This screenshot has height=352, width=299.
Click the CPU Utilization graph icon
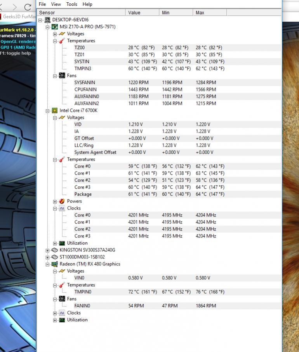[x=62, y=243]
